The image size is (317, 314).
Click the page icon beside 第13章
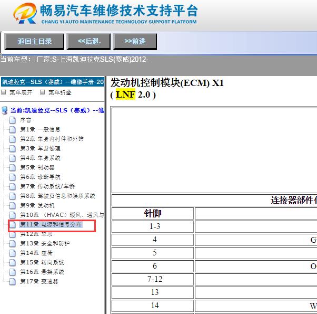(13, 243)
